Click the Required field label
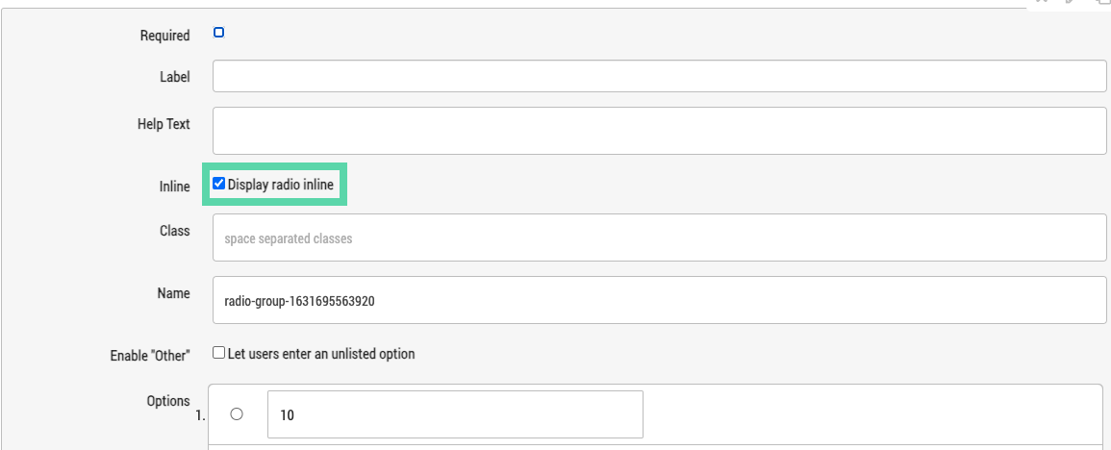1111x450 pixels. pos(165,36)
